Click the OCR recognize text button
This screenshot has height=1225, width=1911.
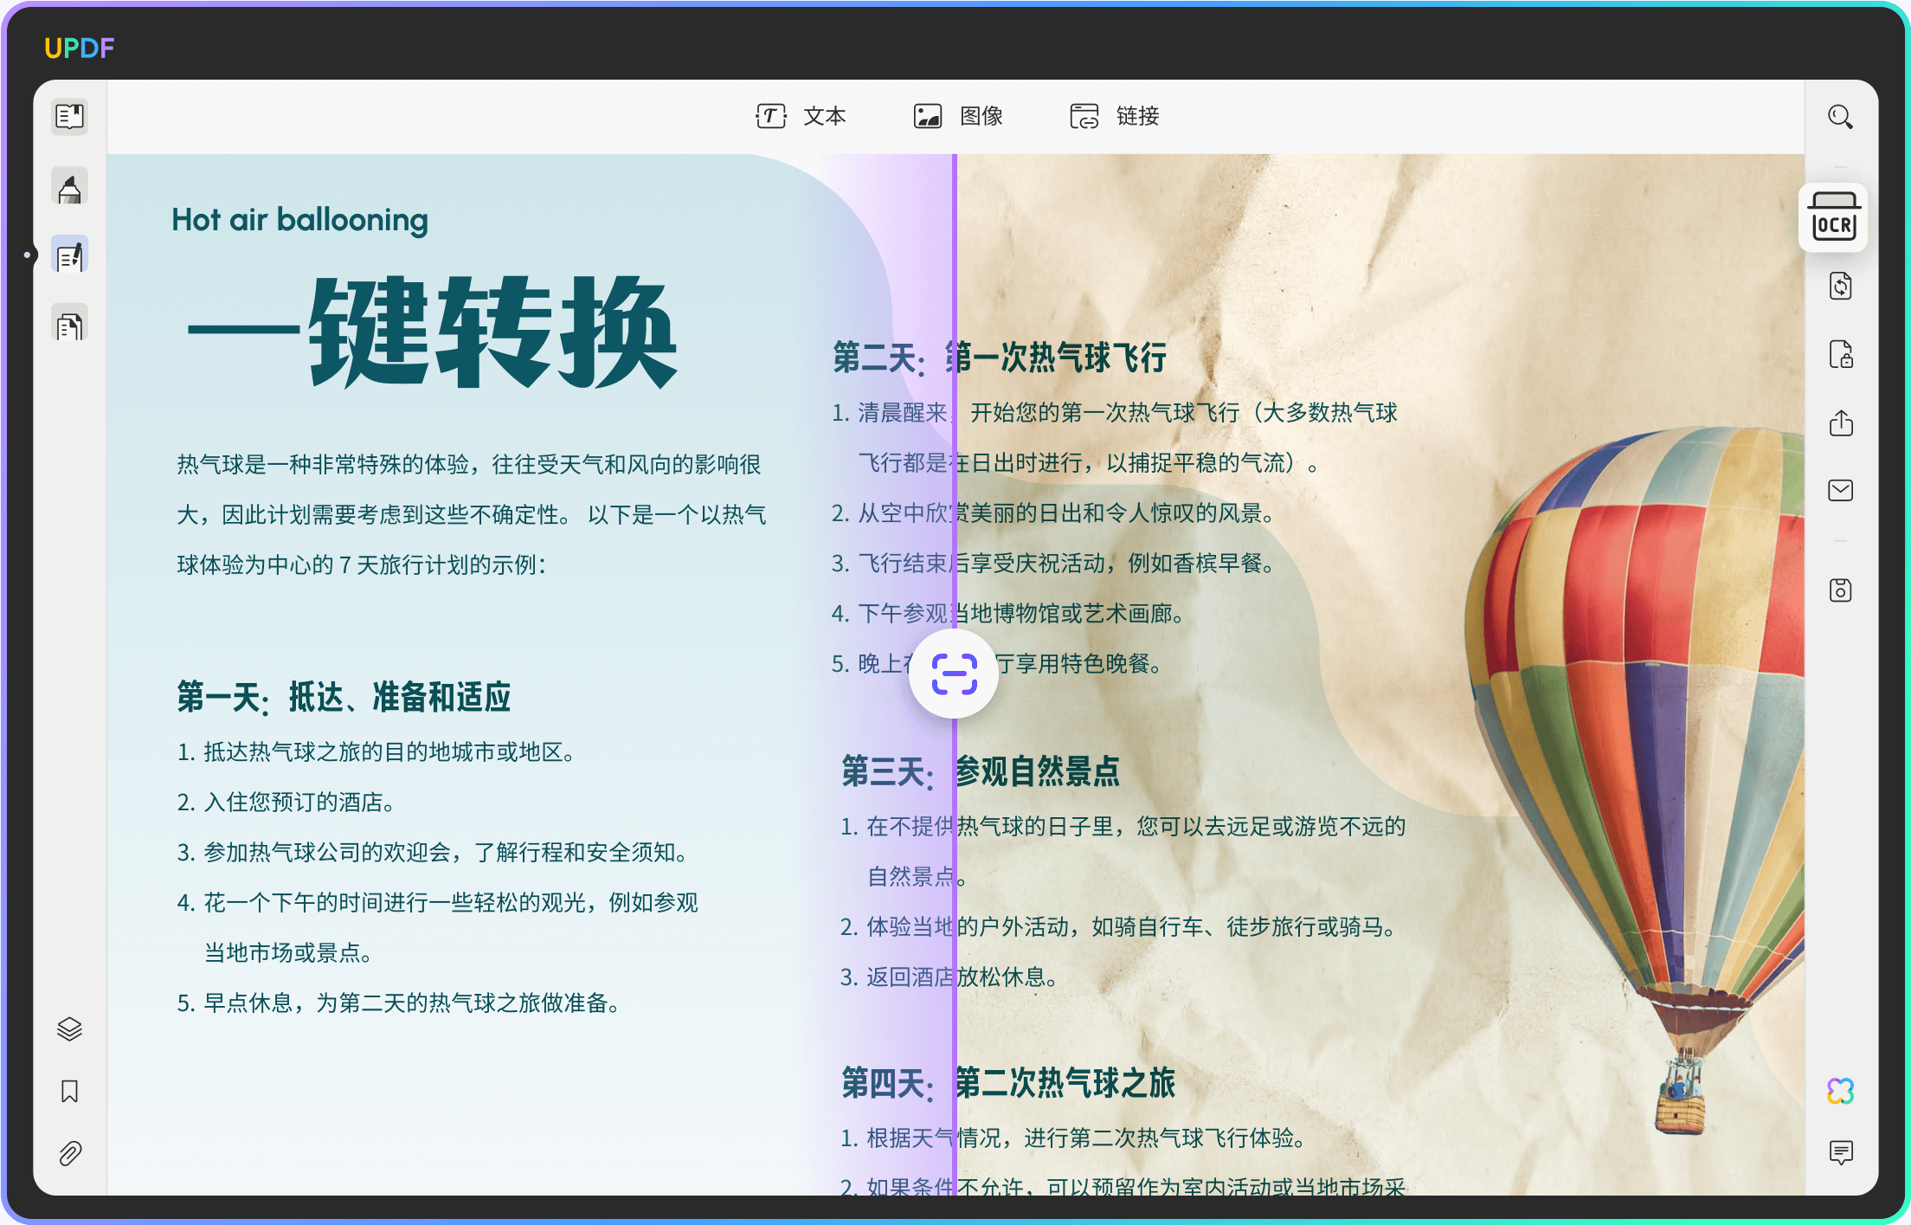pyautogui.click(x=1834, y=218)
